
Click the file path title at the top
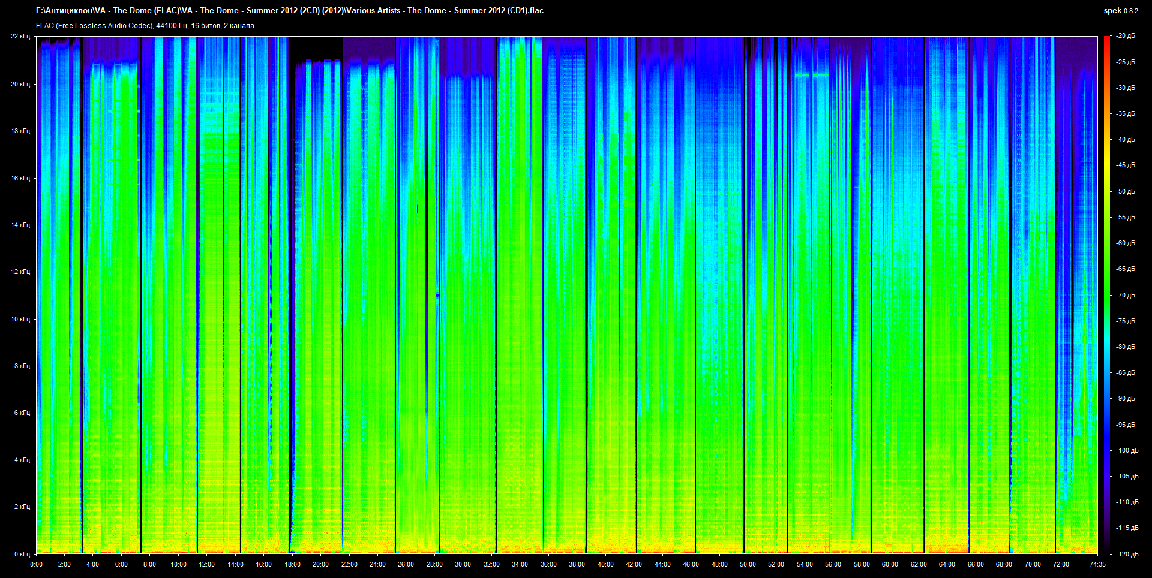click(x=289, y=11)
